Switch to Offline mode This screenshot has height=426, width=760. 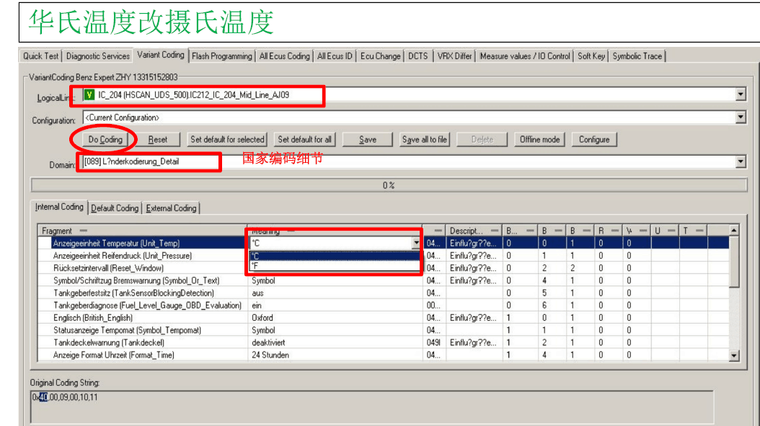[x=539, y=140]
